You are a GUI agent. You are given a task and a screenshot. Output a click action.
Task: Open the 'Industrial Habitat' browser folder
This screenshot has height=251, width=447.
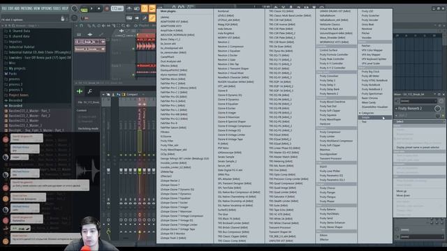coord(22,47)
